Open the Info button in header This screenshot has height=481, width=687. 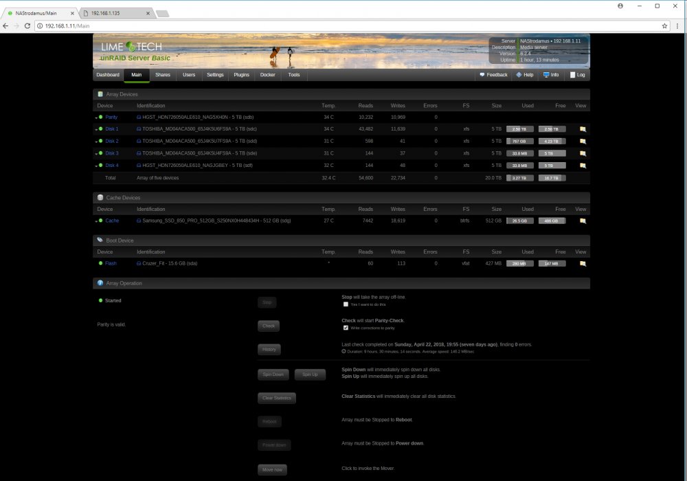pyautogui.click(x=551, y=75)
